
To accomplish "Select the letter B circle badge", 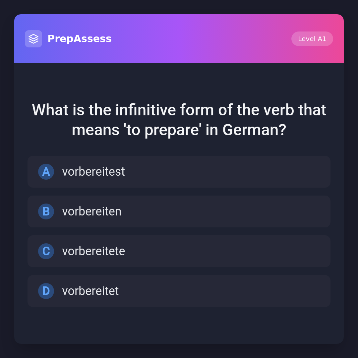I will (46, 211).
